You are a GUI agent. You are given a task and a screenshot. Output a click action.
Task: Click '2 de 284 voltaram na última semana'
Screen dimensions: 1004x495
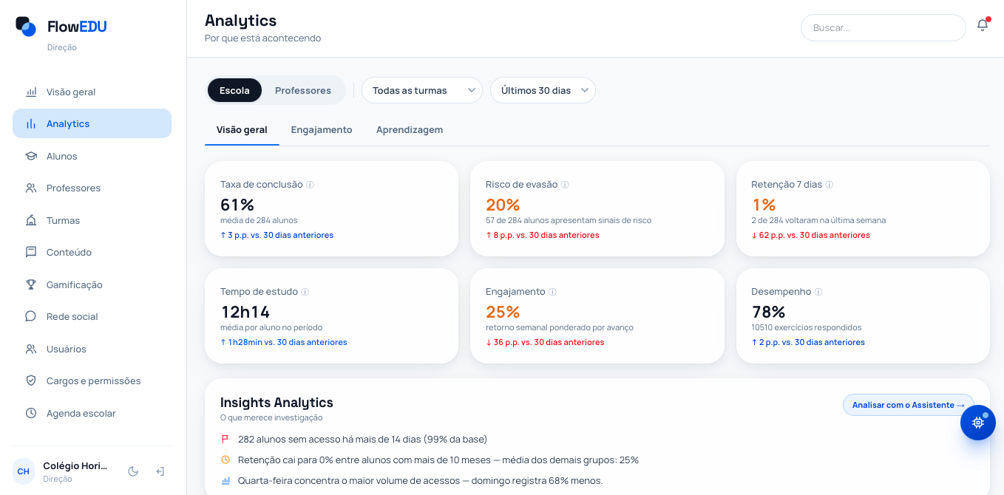[x=818, y=220]
